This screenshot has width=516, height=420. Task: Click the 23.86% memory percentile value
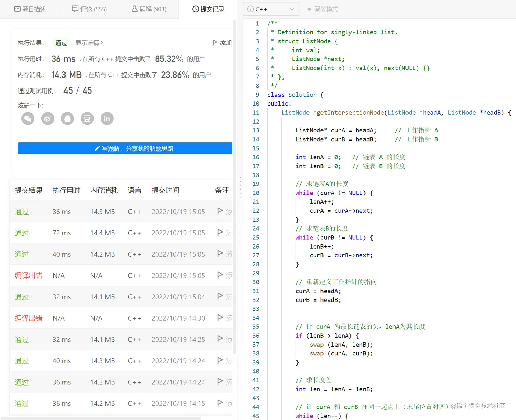[175, 75]
